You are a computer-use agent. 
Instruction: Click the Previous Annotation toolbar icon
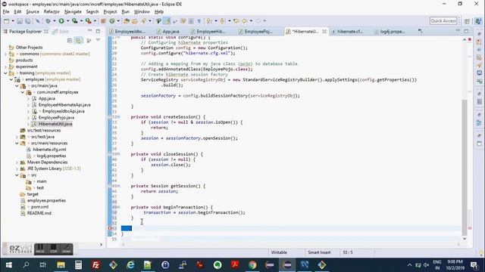(223, 21)
